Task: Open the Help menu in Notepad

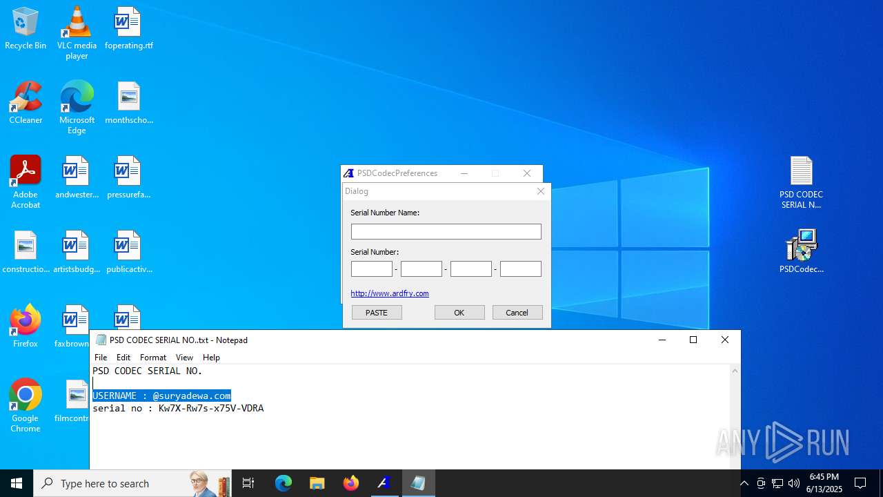Action: [211, 357]
